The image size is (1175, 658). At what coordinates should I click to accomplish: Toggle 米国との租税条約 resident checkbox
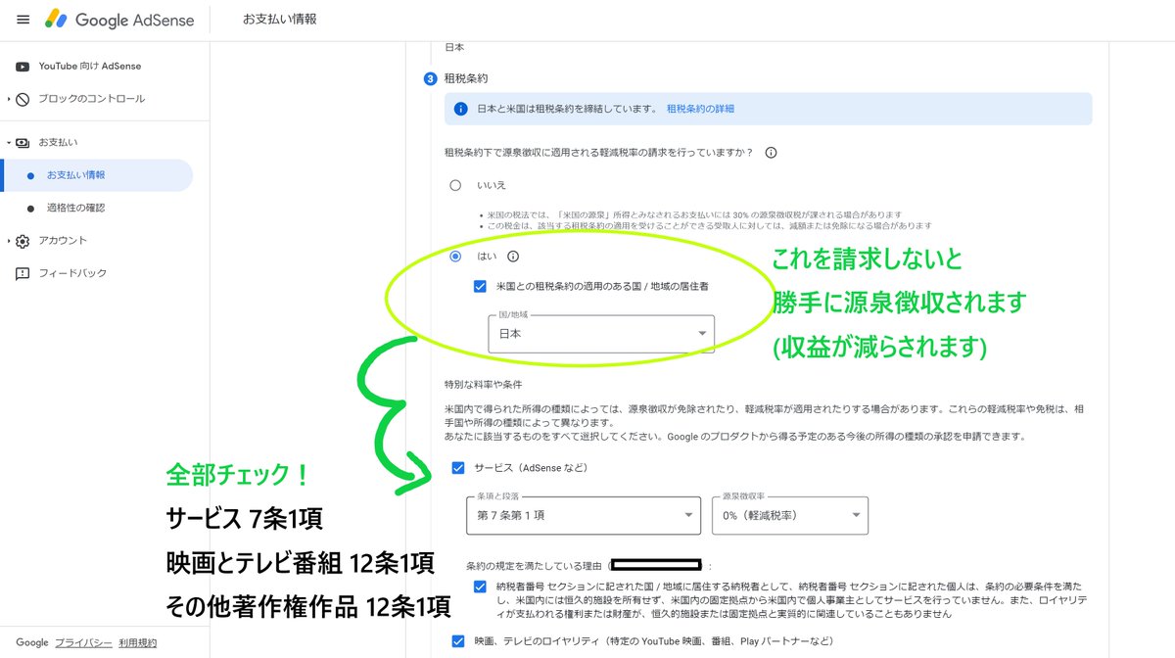479,287
